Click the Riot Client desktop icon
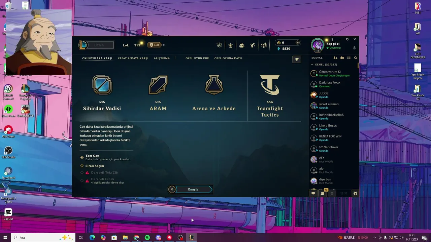 pos(8,132)
